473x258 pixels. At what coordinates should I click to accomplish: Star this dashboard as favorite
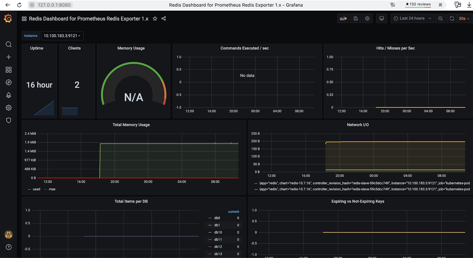(x=155, y=19)
